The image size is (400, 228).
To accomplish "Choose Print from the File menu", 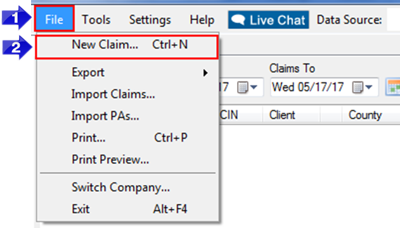I will click(x=127, y=138).
